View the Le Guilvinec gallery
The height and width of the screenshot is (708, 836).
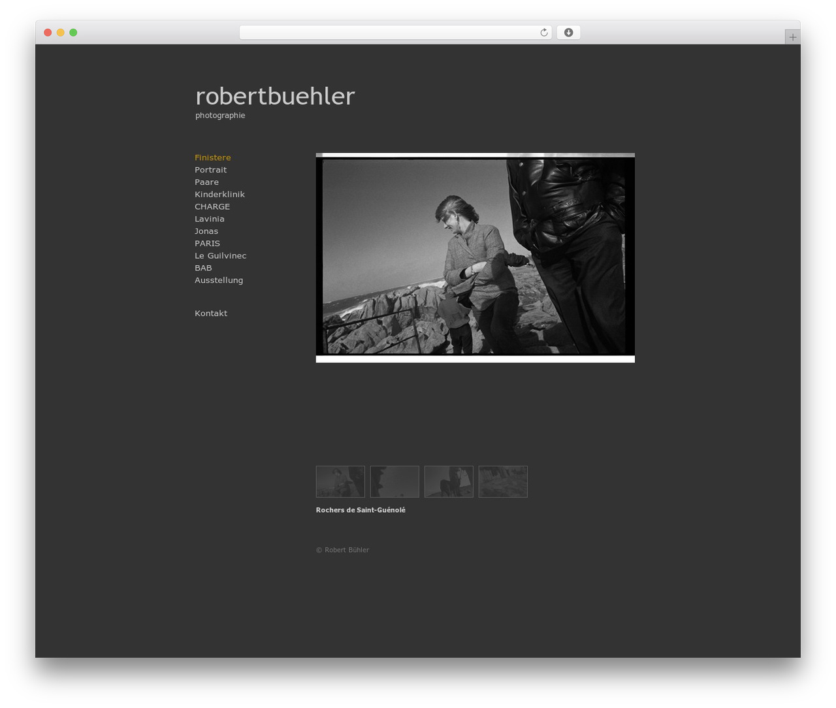[220, 256]
